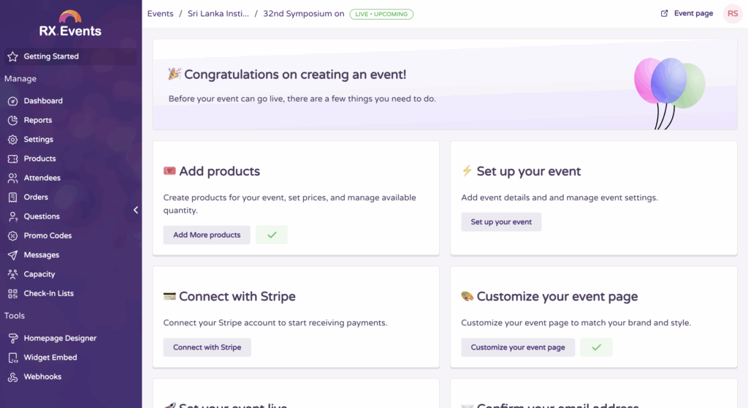Open the Dashboard gauge icon
748x408 pixels.
(12, 101)
